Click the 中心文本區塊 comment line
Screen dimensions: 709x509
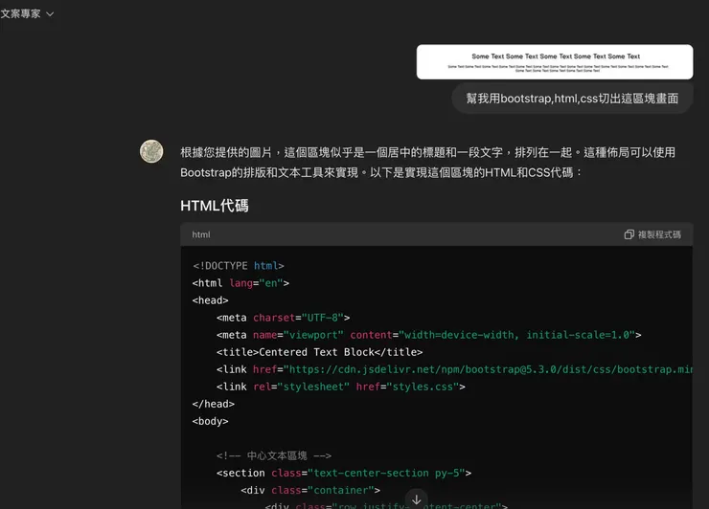click(274, 455)
